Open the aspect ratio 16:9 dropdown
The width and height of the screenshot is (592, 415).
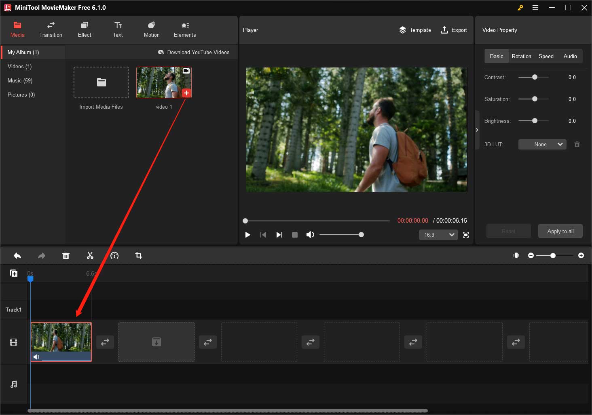click(x=438, y=235)
